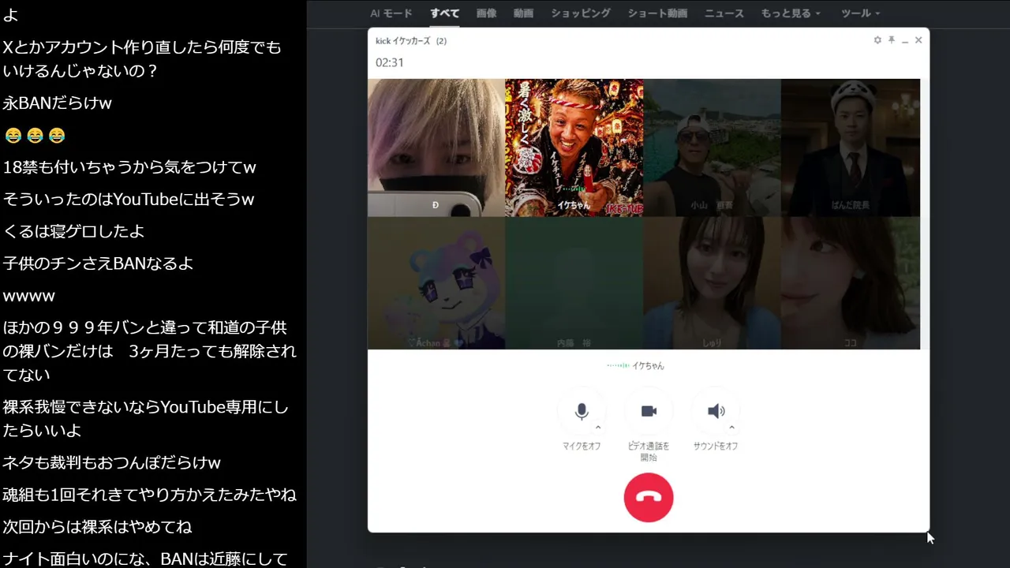Image resolution: width=1010 pixels, height=568 pixels.
Task: Click the kick イケッカーズ window title
Action: pyautogui.click(x=411, y=40)
